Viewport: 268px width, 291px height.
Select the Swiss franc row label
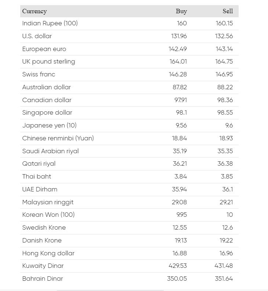(39, 74)
